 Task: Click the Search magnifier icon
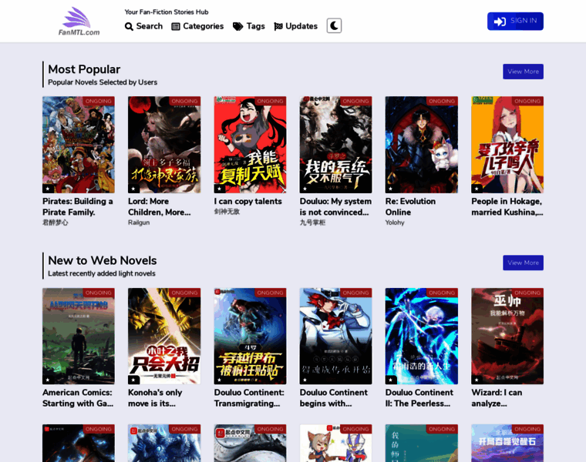(x=130, y=26)
